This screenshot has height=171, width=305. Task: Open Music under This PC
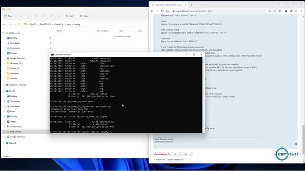click(x=13, y=112)
